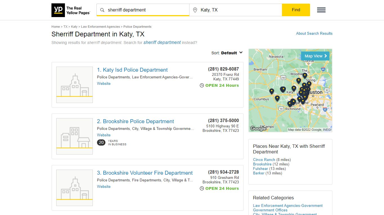Open the YP Real Yellow Pages logo
Screen dimensions: 384x215
click(71, 10)
